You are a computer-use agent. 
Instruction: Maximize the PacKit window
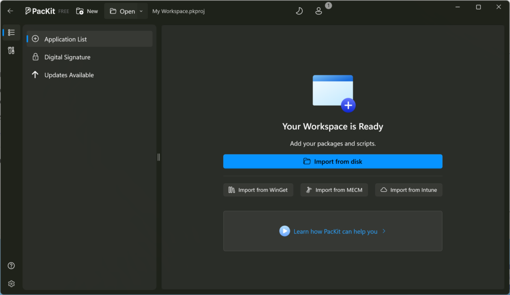[x=479, y=7]
